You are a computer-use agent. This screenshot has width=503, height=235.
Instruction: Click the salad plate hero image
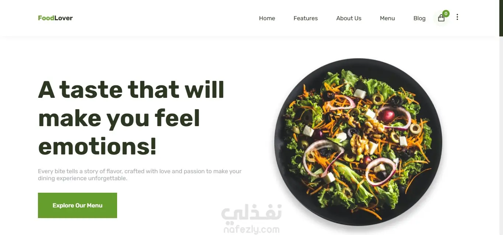(x=358, y=142)
